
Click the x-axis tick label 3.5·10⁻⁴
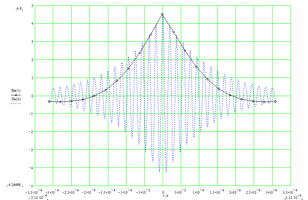(291, 192)
